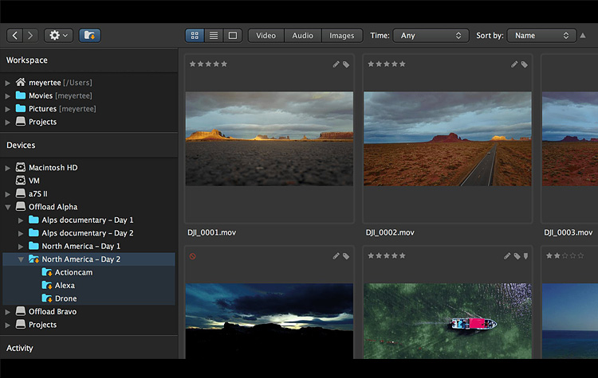Viewport: 598px width, 378px height.
Task: Expand the Offload Bravo drive
Action: pyautogui.click(x=8, y=312)
